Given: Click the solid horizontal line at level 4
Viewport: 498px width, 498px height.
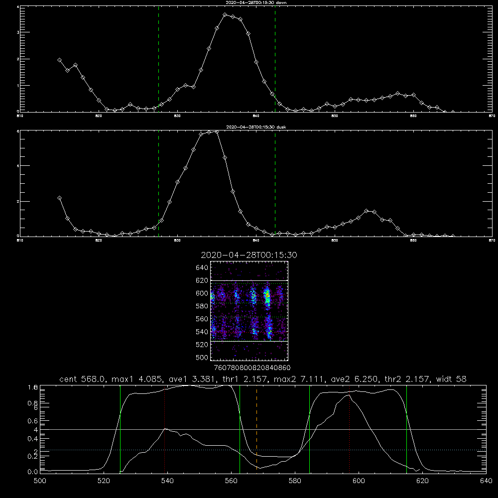Looking at the screenshot, I should coord(263,429).
